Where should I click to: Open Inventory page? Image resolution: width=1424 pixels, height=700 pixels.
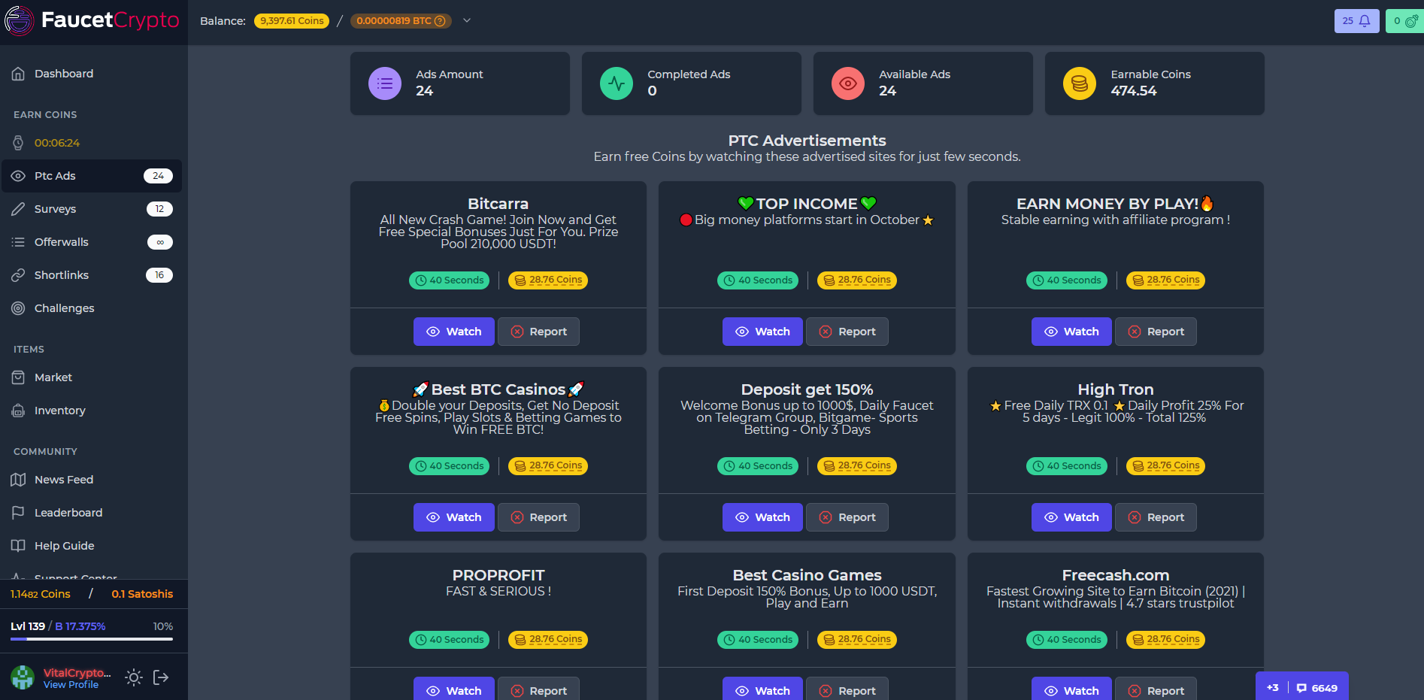pos(92,411)
